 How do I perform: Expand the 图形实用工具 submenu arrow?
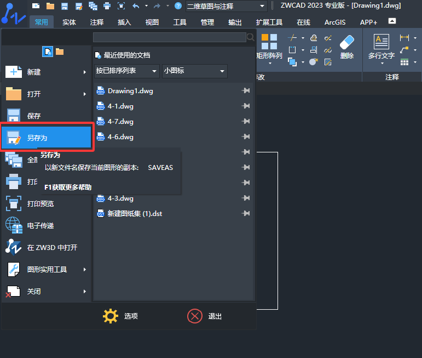85,270
